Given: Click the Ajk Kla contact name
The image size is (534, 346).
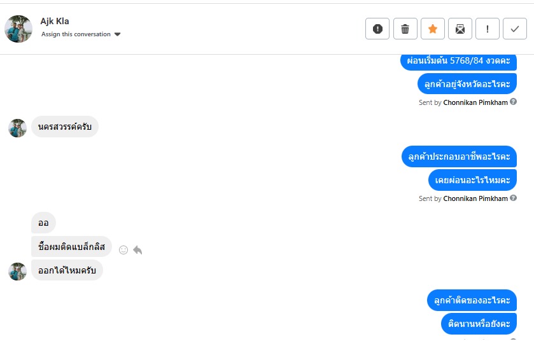Looking at the screenshot, I should coord(55,21).
